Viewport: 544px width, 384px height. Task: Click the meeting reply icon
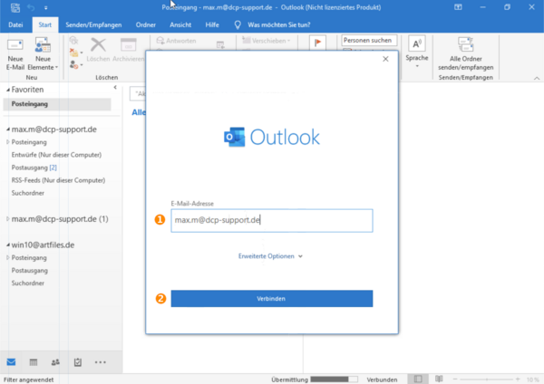(x=220, y=45)
